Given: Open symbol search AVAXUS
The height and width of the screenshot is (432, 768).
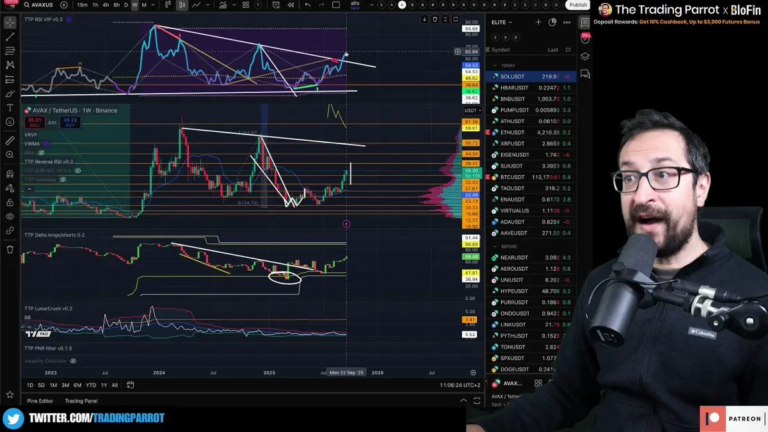Looking at the screenshot, I should point(38,5).
